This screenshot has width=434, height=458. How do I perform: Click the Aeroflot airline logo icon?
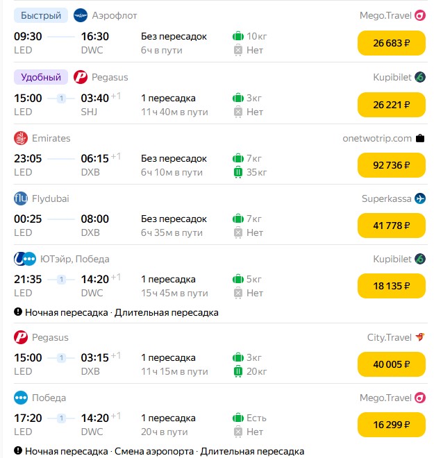[x=81, y=15]
